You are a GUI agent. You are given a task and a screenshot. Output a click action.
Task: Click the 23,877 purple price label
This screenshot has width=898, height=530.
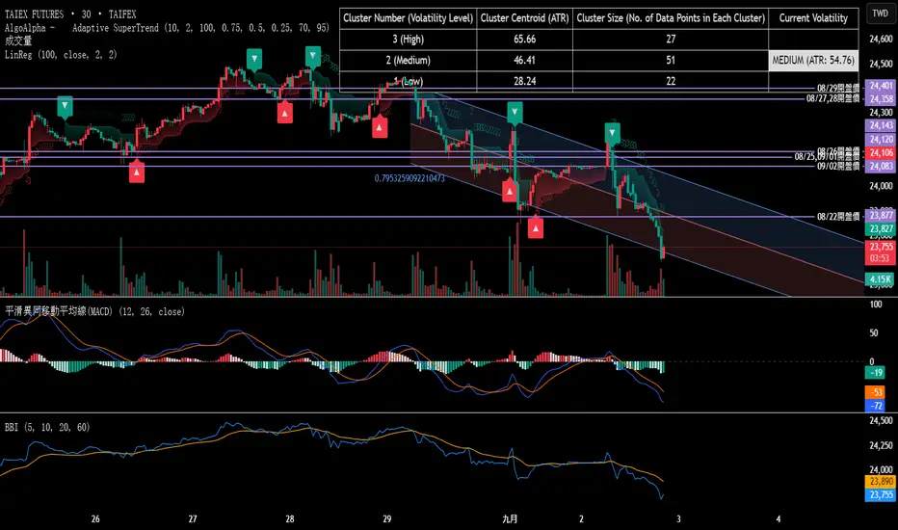[881, 216]
